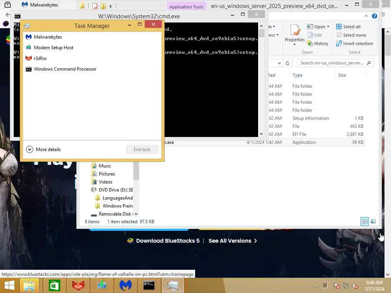Click History in the Explorer ribbon

tap(318, 43)
